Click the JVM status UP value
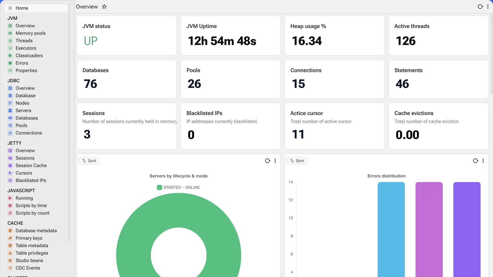 [x=91, y=41]
